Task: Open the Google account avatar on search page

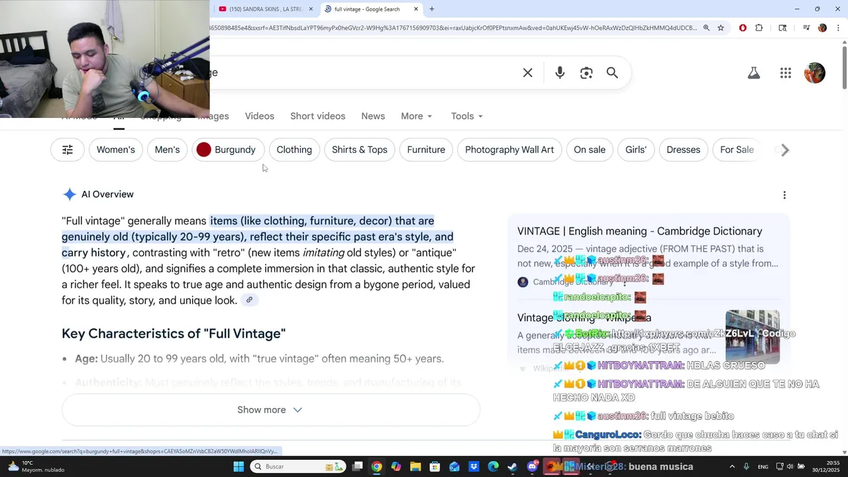Action: (815, 73)
